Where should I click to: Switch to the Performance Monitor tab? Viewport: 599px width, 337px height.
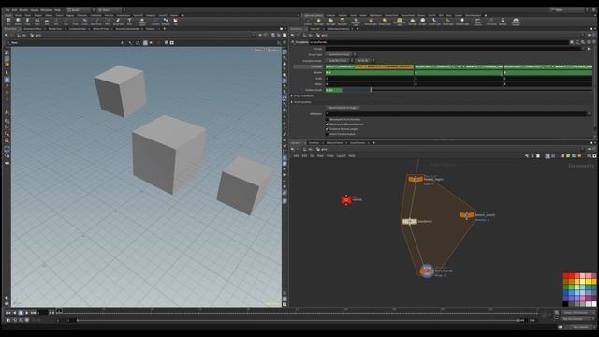pyautogui.click(x=338, y=29)
